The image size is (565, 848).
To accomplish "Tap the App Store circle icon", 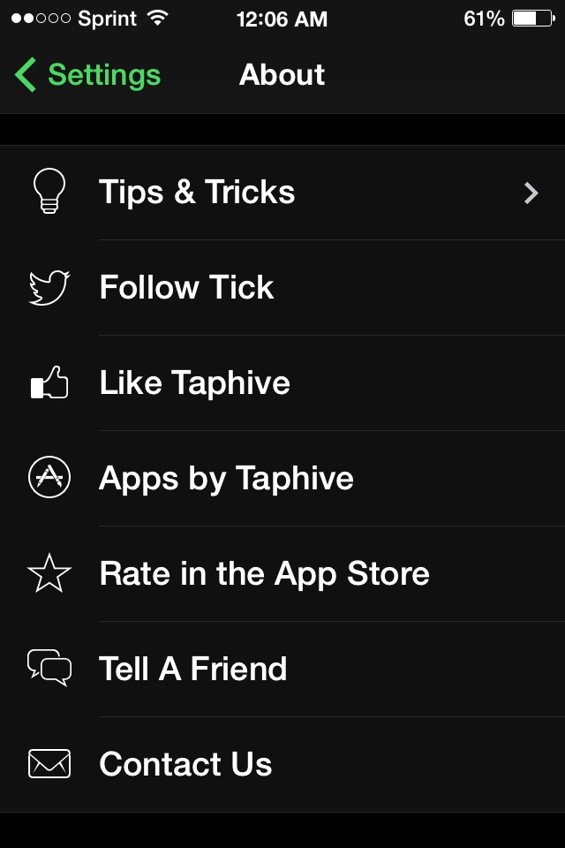I will point(49,478).
